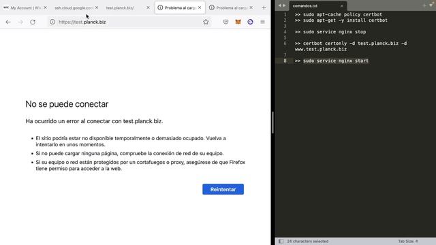
Task: Click line number 1 in the gutter
Action: tap(285, 14)
